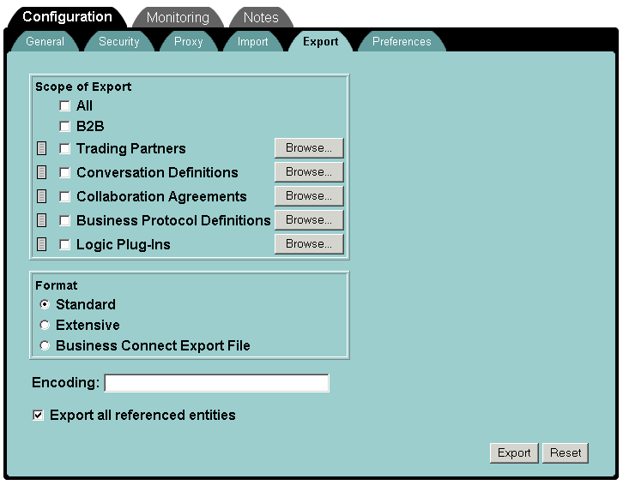Open the Notes tab

point(261,18)
